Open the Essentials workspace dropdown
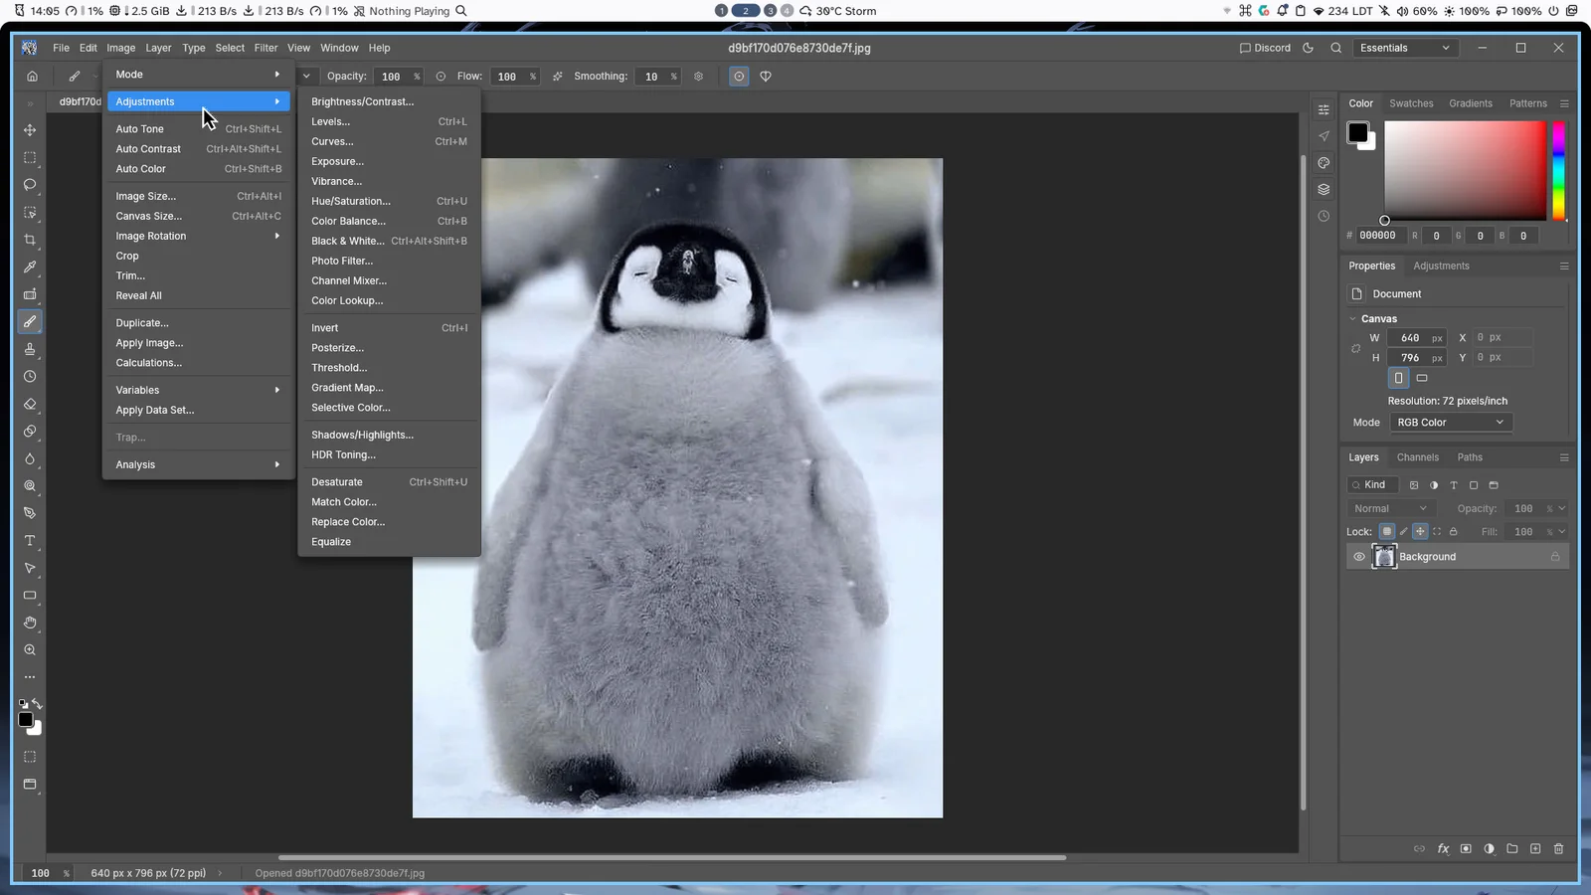Screen dimensions: 1591x895 (x=1405, y=48)
